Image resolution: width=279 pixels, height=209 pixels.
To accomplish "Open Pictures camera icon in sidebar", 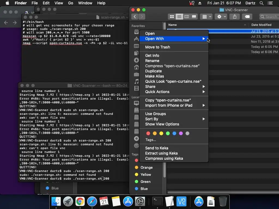I will pos(137,75).
